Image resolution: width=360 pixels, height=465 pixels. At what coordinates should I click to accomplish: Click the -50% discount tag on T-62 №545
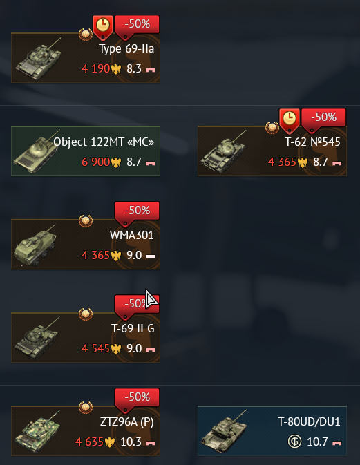point(323,120)
